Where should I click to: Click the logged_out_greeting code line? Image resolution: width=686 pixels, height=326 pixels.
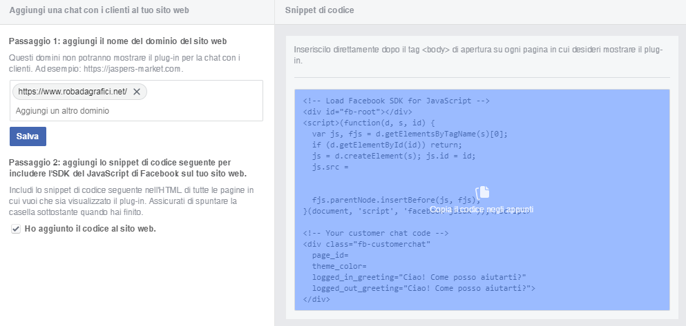pyautogui.click(x=424, y=288)
